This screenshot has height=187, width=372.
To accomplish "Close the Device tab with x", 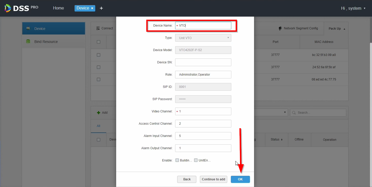I will 92,8.
